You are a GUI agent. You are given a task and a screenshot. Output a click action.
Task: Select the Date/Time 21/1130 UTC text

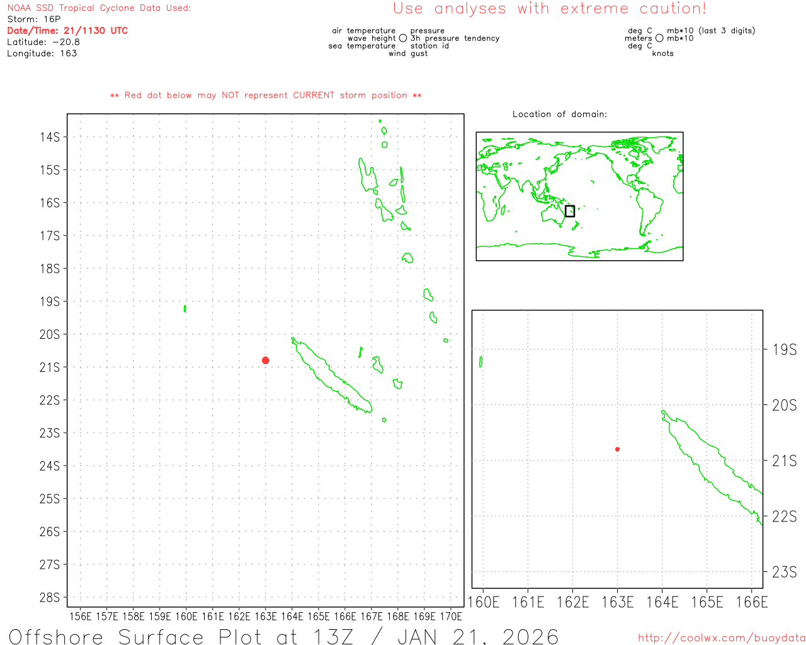tap(67, 31)
